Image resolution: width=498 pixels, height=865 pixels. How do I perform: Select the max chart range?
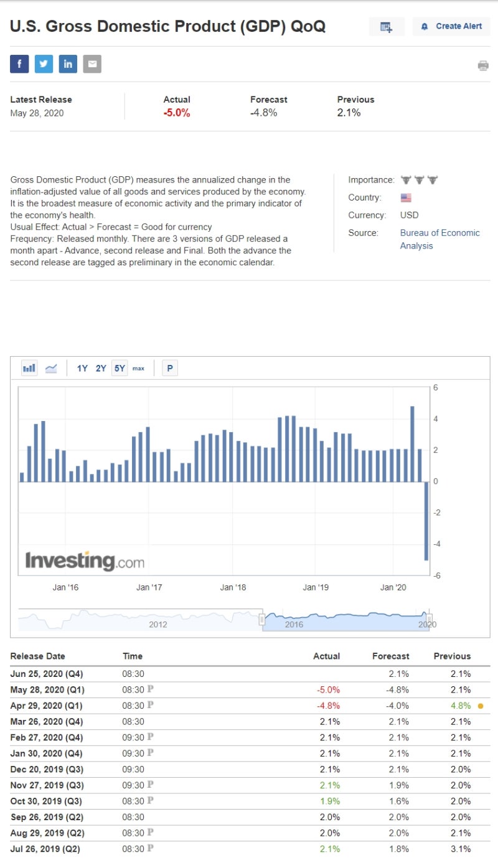pyautogui.click(x=138, y=368)
